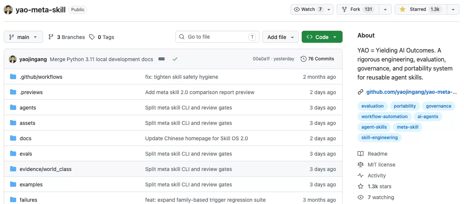The height and width of the screenshot is (204, 464).
Task: Open the evals folder name
Action: [26, 154]
